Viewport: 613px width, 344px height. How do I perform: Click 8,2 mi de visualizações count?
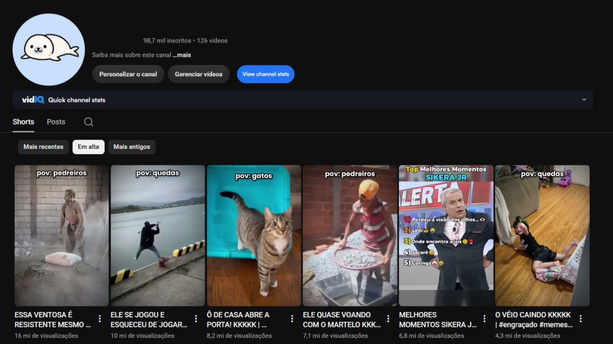239,336
